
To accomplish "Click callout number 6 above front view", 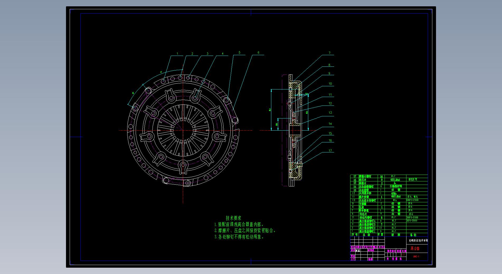I will (258, 52).
